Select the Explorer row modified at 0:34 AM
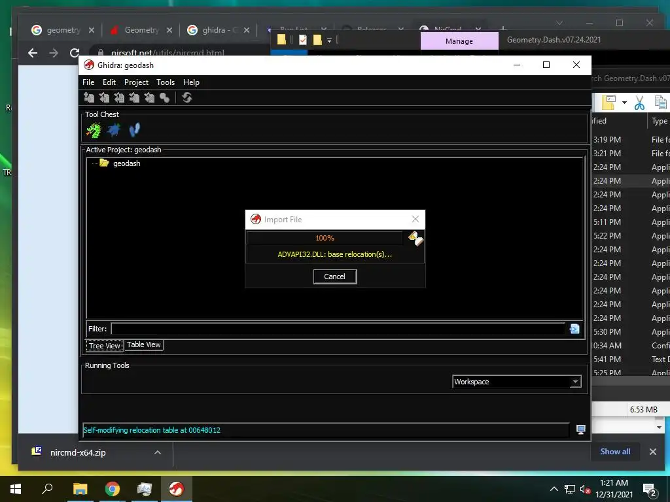The width and height of the screenshot is (670, 502). (631, 345)
